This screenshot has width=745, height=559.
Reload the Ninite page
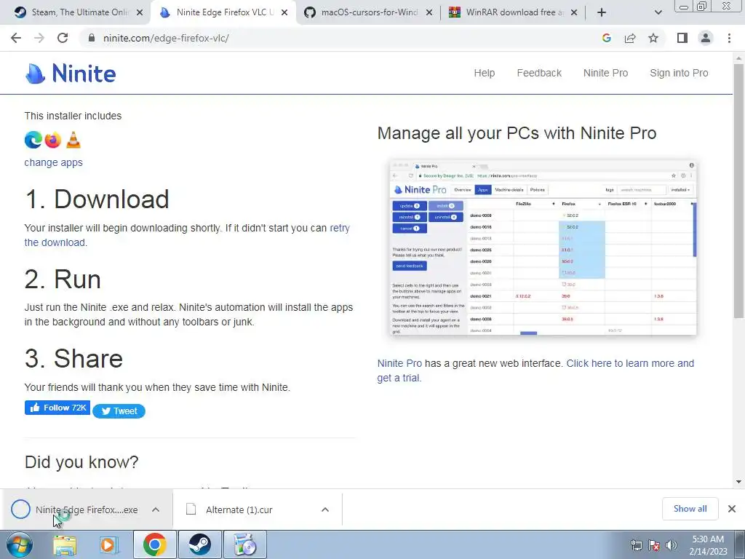click(x=63, y=38)
